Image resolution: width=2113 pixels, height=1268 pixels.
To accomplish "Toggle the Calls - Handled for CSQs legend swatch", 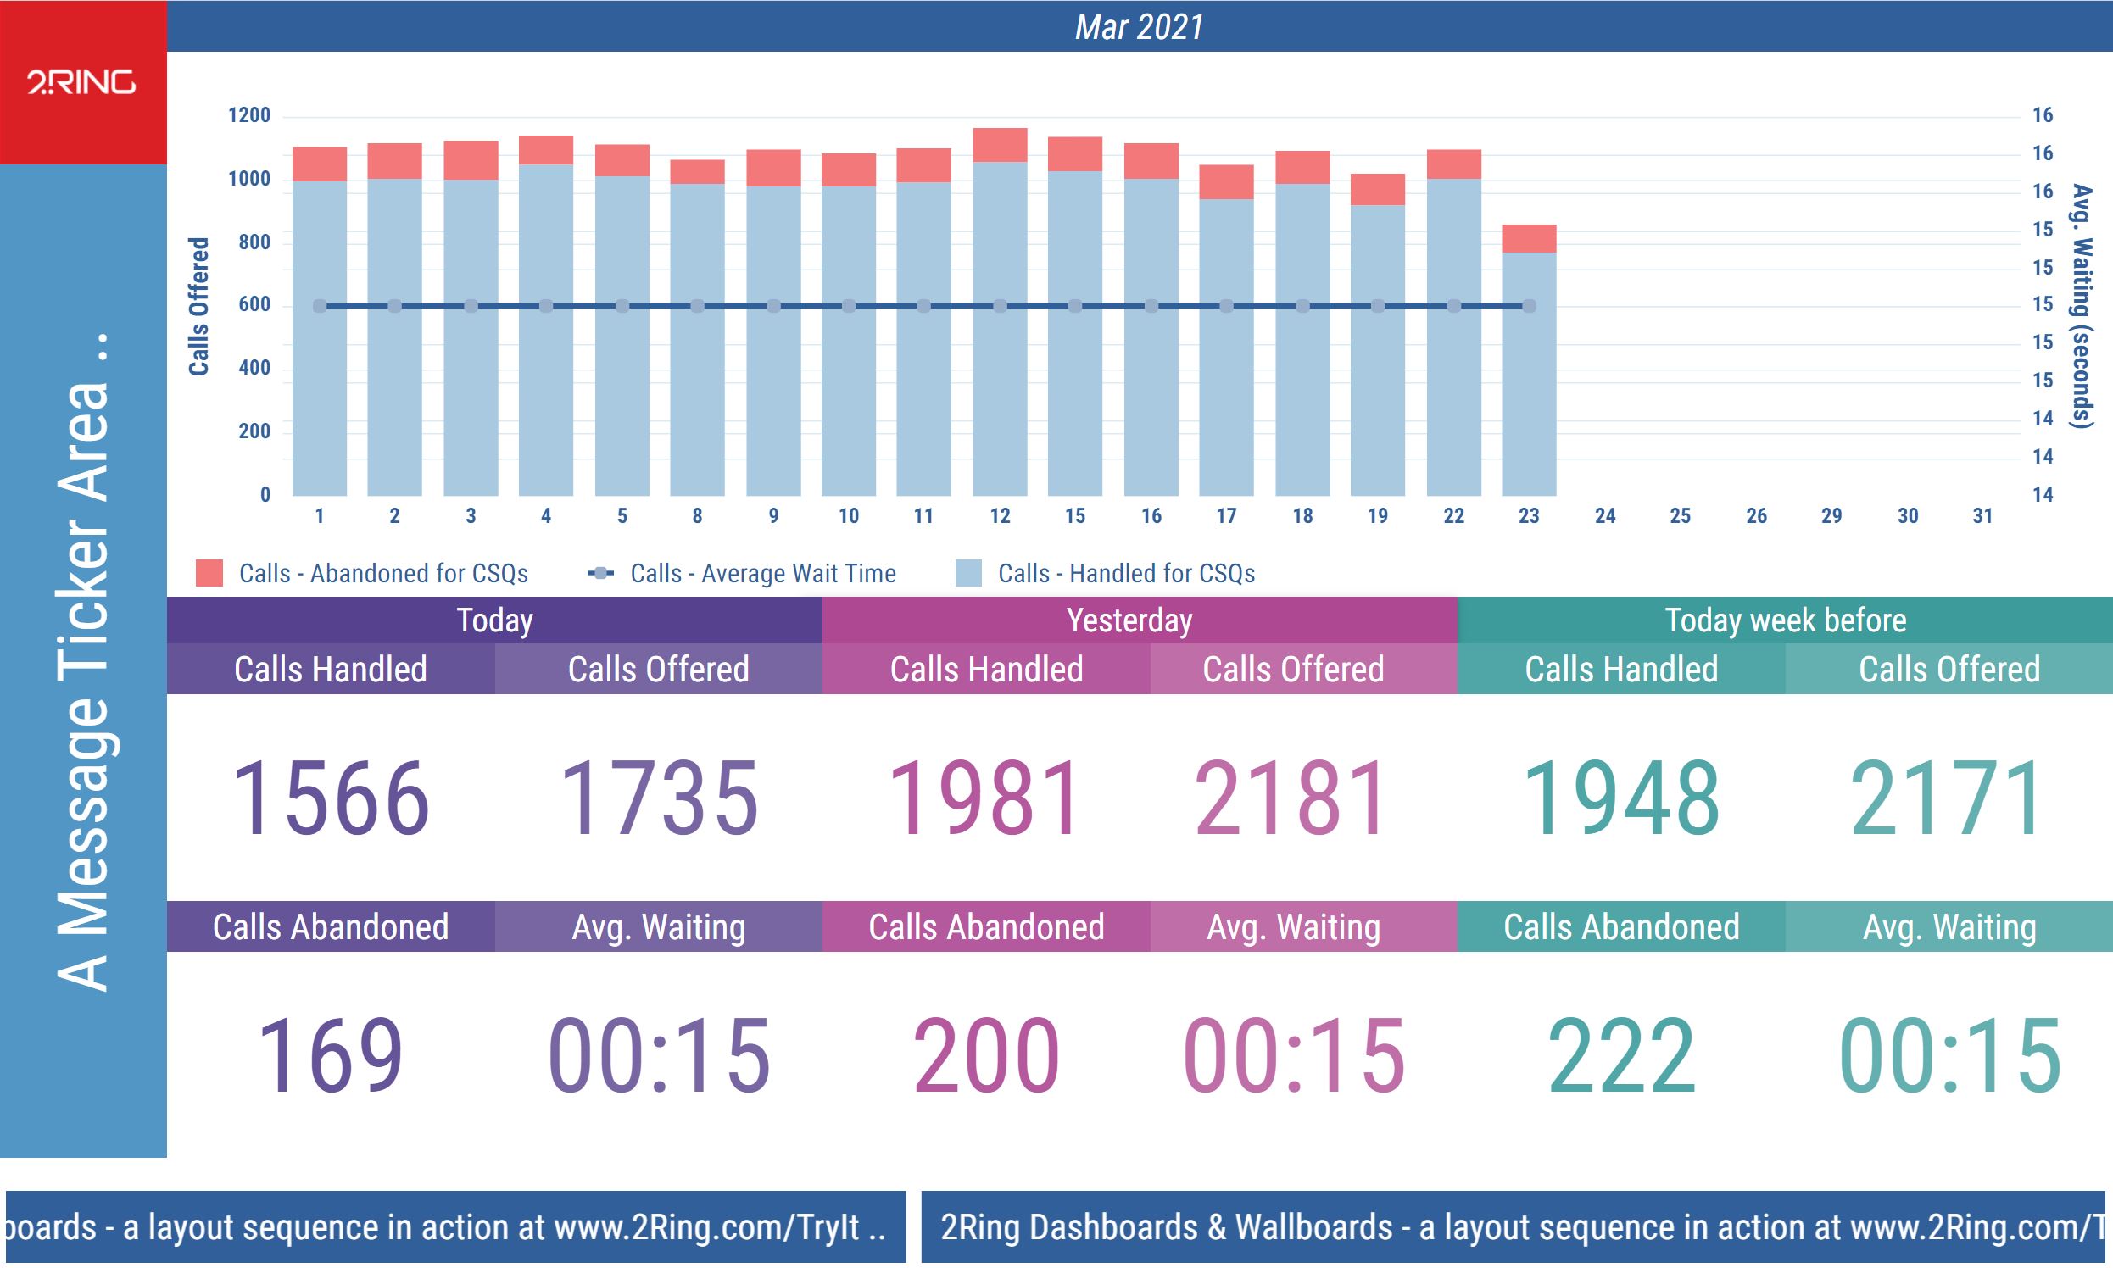I will [x=967, y=573].
